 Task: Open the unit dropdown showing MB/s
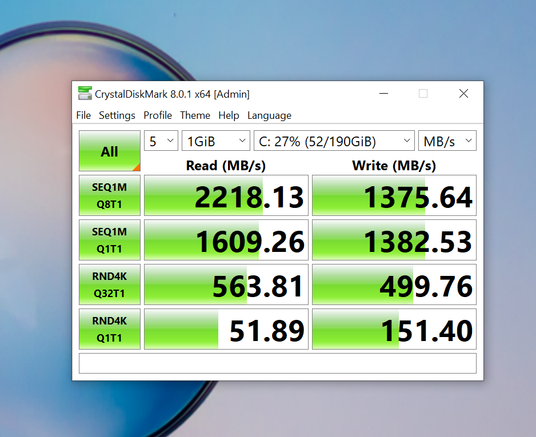(x=447, y=141)
